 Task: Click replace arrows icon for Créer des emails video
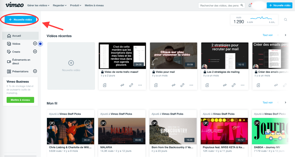276,85
